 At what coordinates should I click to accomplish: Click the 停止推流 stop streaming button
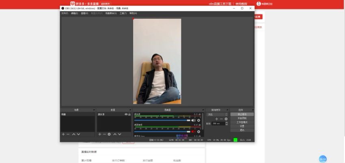pos(242,114)
